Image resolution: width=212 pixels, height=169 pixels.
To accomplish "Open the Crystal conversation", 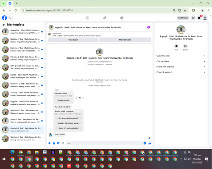I will click(x=22, y=76).
